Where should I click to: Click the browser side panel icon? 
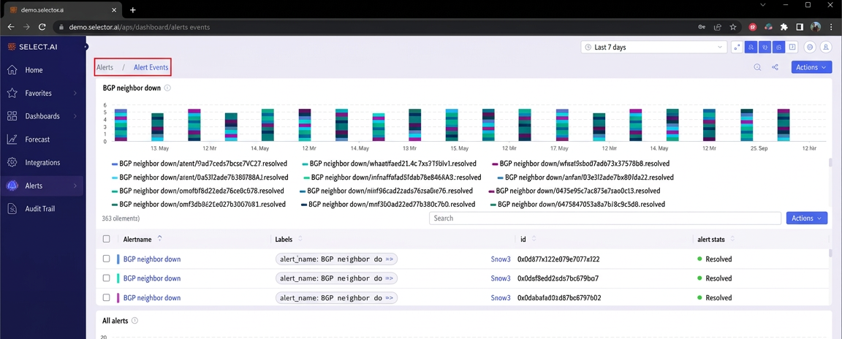[x=800, y=27]
